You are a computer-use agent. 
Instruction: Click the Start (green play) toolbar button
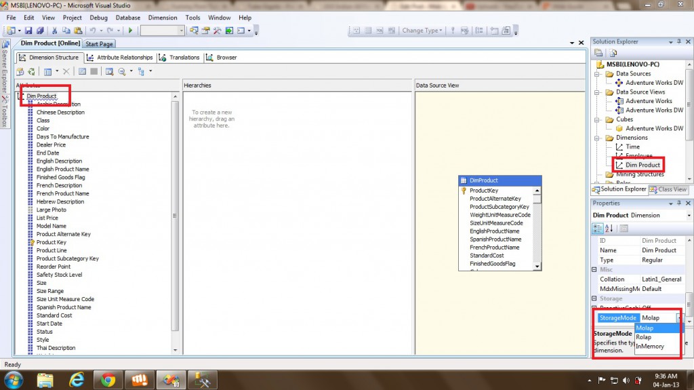pyautogui.click(x=130, y=31)
